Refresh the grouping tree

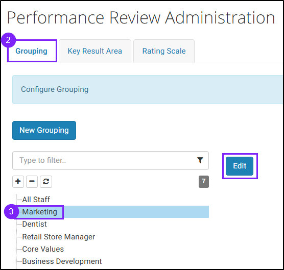46,181
